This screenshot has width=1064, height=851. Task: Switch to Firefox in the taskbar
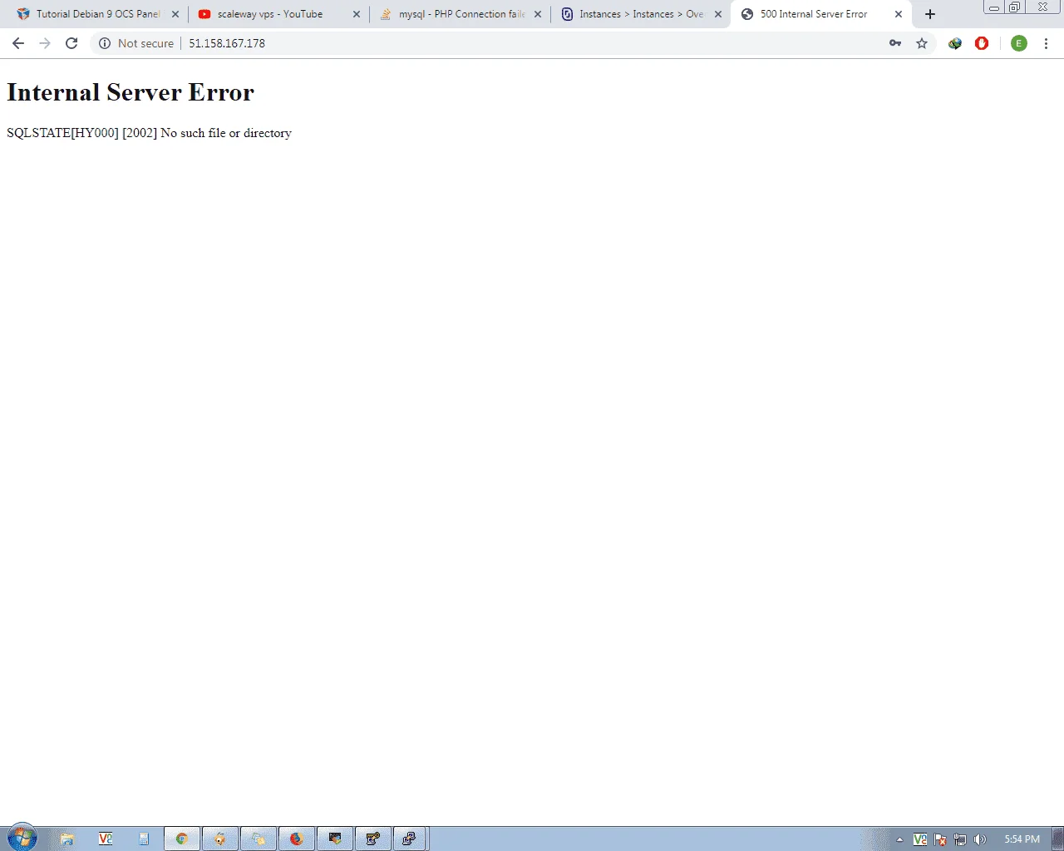coord(296,839)
